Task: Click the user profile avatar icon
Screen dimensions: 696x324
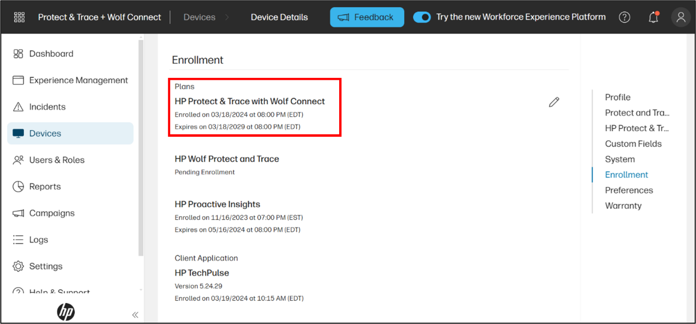Action: (x=681, y=17)
